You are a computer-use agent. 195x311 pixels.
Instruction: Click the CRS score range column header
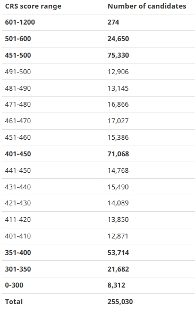pyautogui.click(x=33, y=6)
